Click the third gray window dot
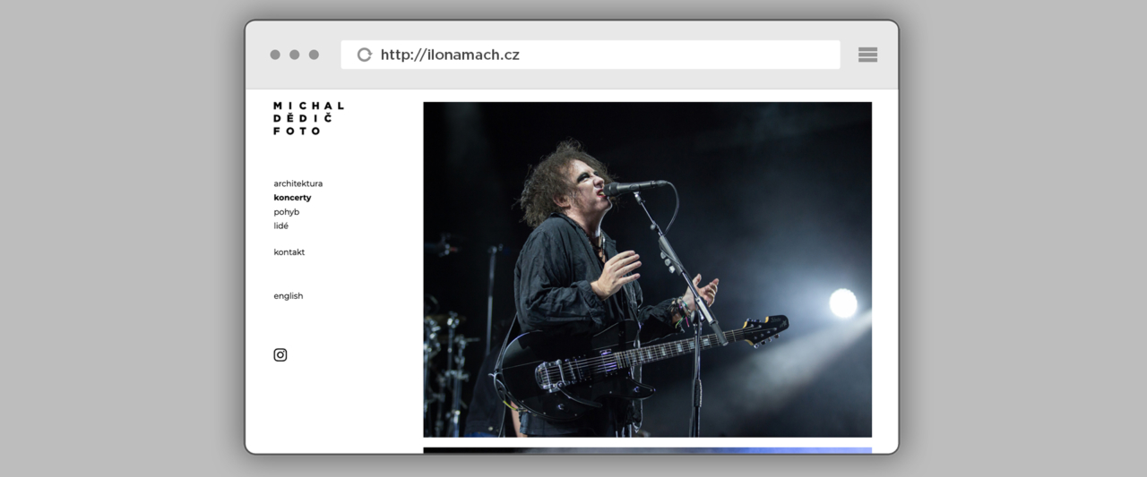This screenshot has height=477, width=1147. pos(314,55)
